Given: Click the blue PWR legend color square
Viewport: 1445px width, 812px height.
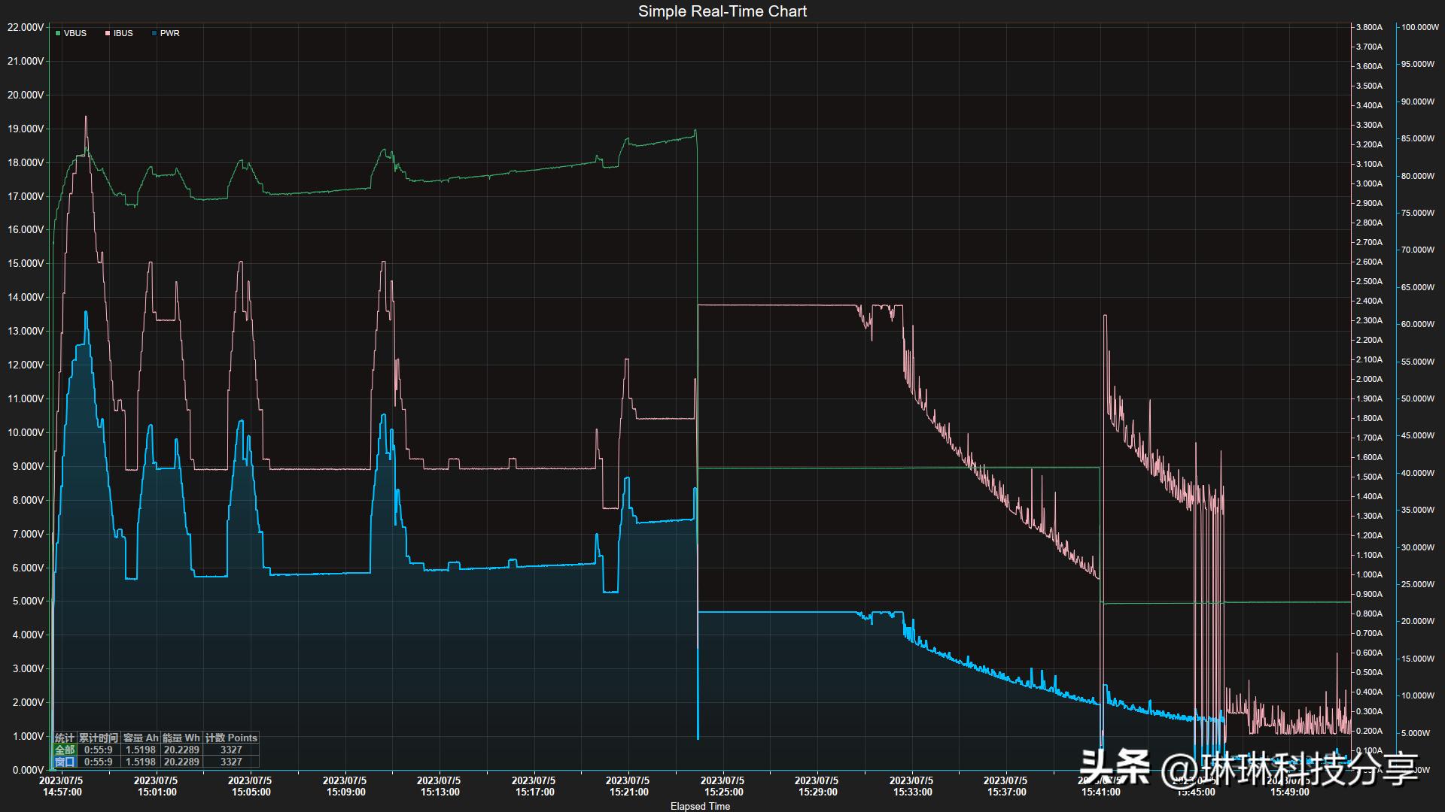Looking at the screenshot, I should point(154,33).
